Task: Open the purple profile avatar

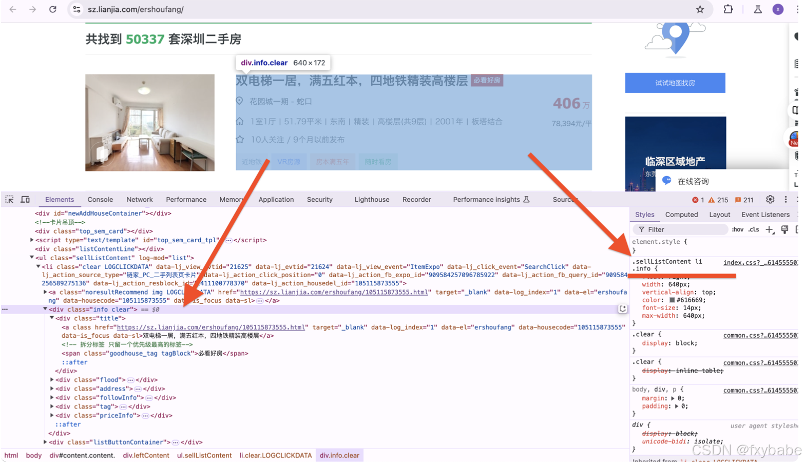Action: click(778, 9)
